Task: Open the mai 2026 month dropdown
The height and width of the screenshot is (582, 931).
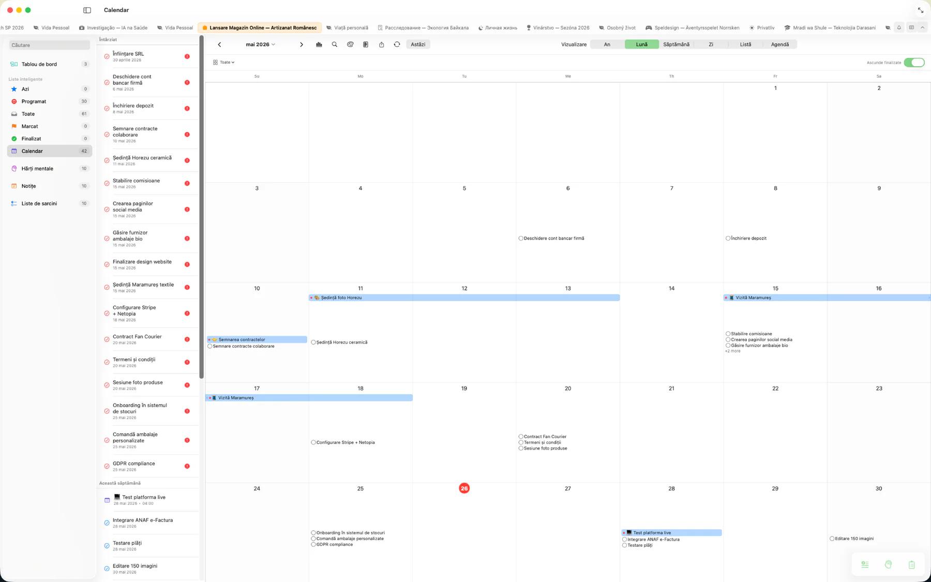Action: pos(260,44)
